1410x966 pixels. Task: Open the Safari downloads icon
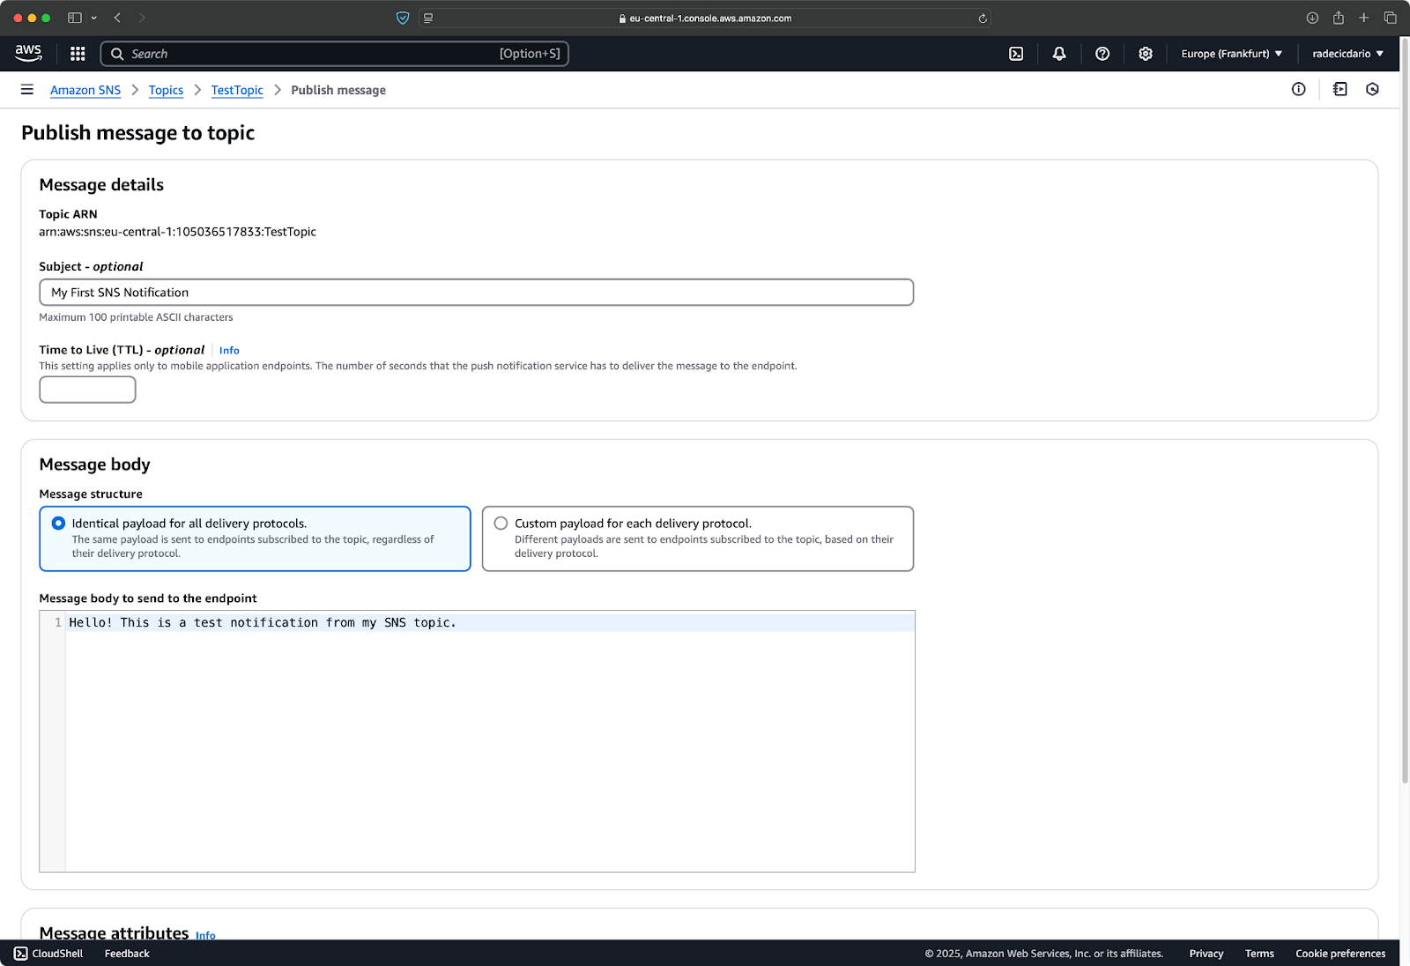pyautogui.click(x=1312, y=18)
